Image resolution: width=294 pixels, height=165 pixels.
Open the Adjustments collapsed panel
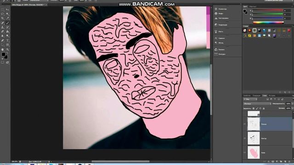pos(221,25)
